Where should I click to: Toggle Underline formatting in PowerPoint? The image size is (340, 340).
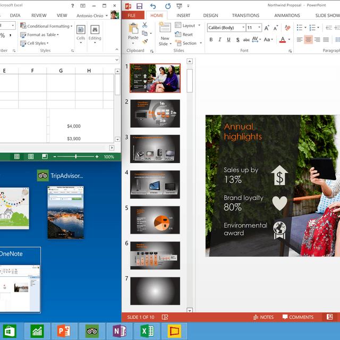(x=228, y=40)
